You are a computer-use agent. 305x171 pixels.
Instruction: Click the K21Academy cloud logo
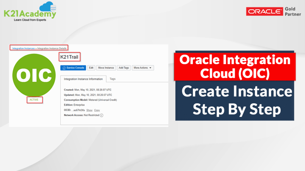pyautogui.click(x=48, y=7)
